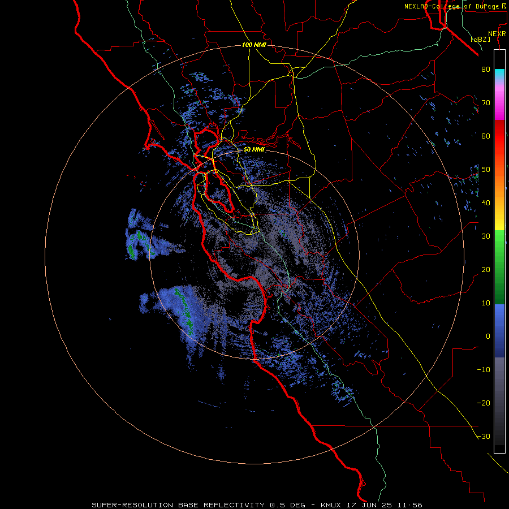Click the '70' value on the dBZ scale
The height and width of the screenshot is (509, 509).
pos(486,103)
